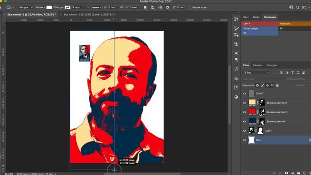Click the Add layer mask icon
Image resolution: width=311 pixels, height=175 pixels.
click(286, 173)
